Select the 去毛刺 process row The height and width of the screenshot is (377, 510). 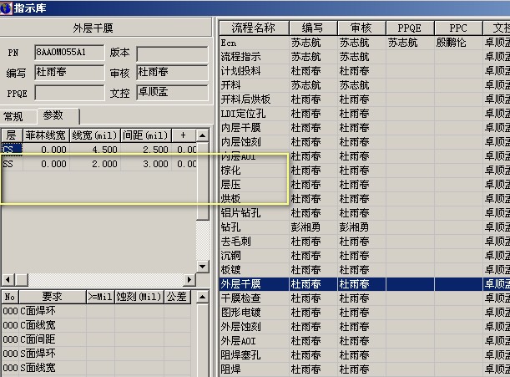point(365,242)
